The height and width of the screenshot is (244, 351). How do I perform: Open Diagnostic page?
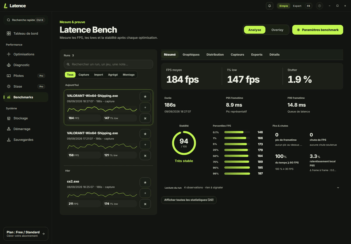(26, 65)
